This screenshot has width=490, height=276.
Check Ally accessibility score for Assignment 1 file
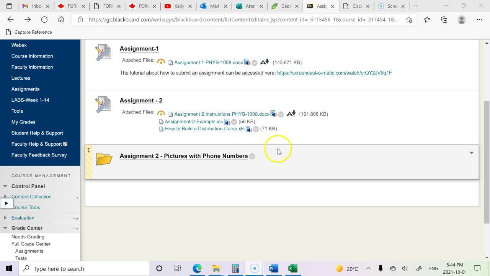pos(161,61)
